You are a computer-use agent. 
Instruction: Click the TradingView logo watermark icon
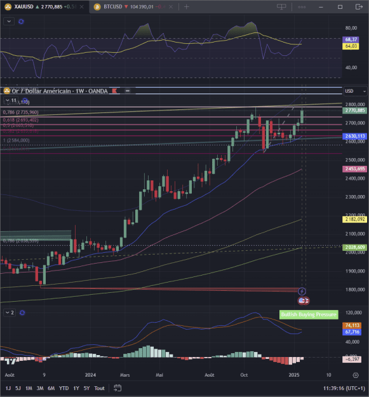(x=11, y=361)
